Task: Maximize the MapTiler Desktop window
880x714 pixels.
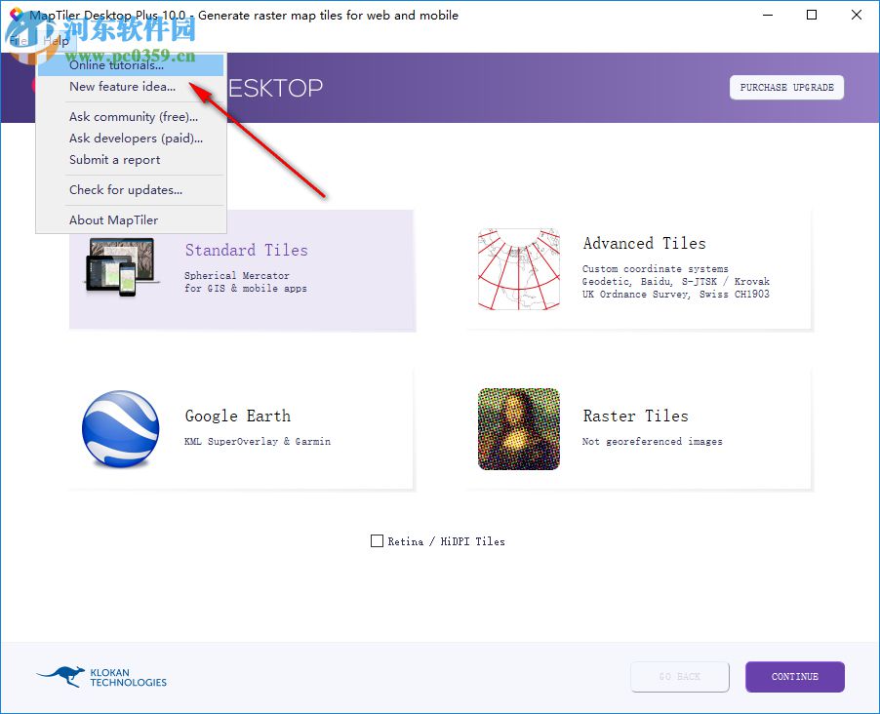Action: tap(812, 16)
